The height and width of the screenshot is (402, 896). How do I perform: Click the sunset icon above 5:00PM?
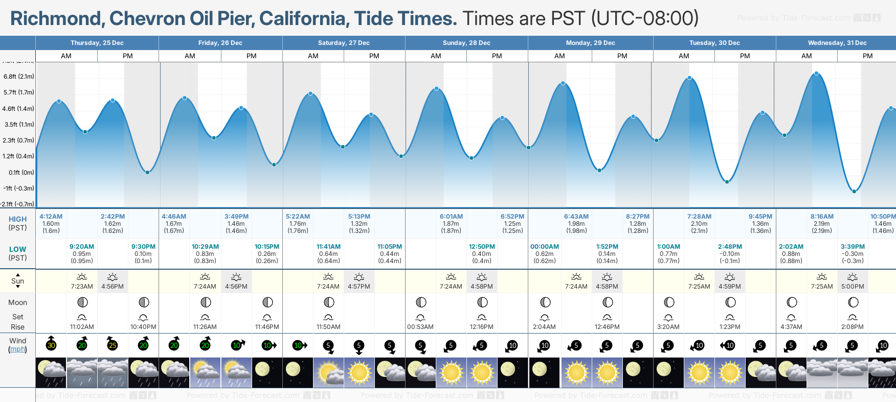[853, 277]
